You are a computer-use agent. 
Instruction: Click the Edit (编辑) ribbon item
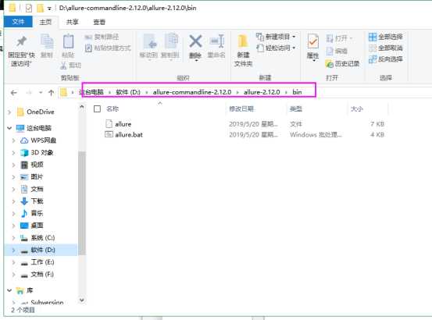(x=337, y=51)
